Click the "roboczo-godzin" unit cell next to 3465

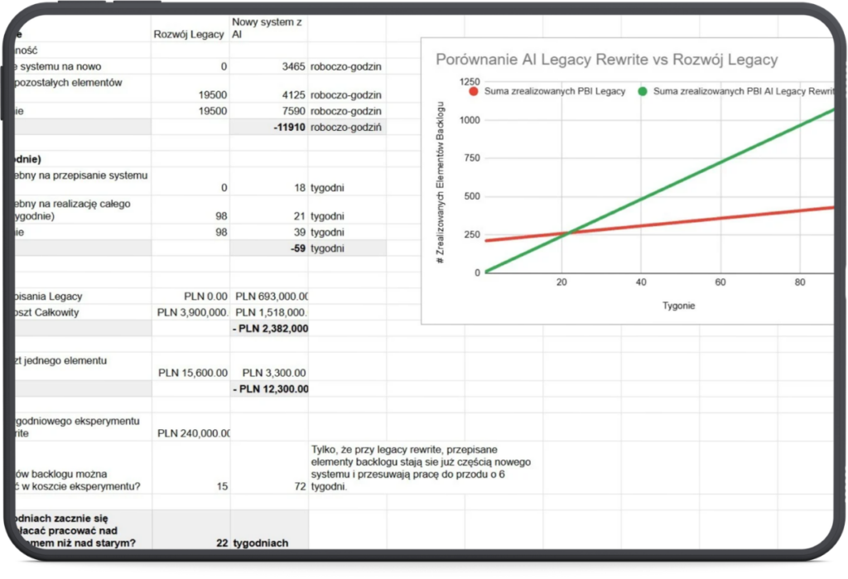point(346,66)
